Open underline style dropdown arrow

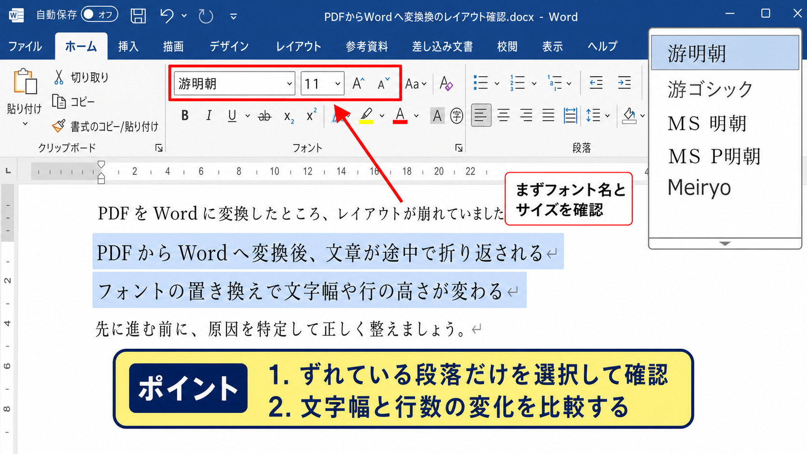click(248, 116)
